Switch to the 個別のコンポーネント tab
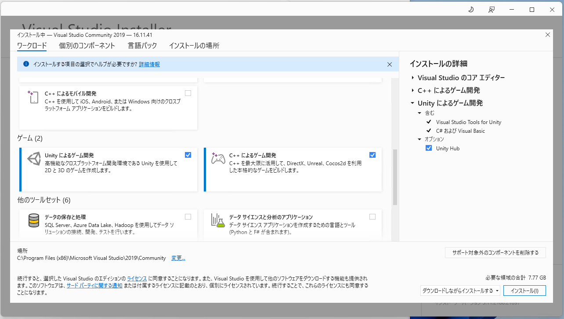 [87, 46]
